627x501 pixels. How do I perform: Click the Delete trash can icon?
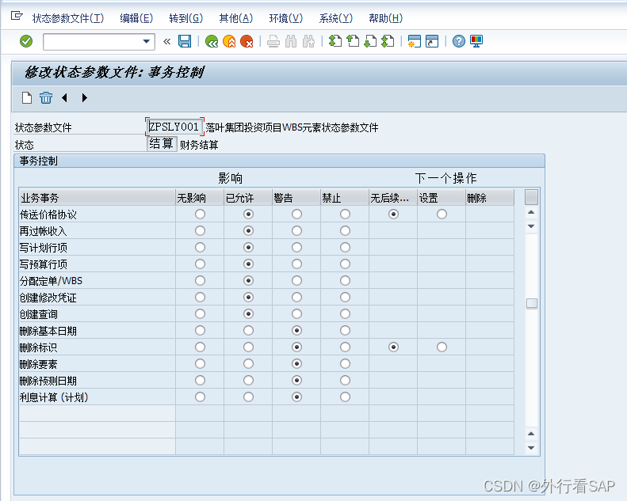point(46,98)
